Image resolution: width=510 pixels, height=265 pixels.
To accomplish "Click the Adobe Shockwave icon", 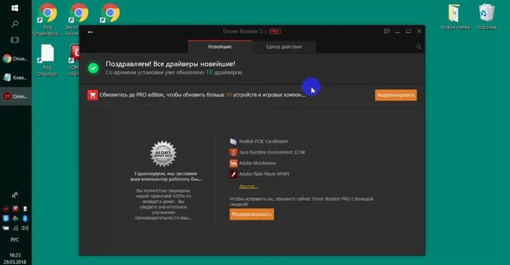I will [x=233, y=163].
